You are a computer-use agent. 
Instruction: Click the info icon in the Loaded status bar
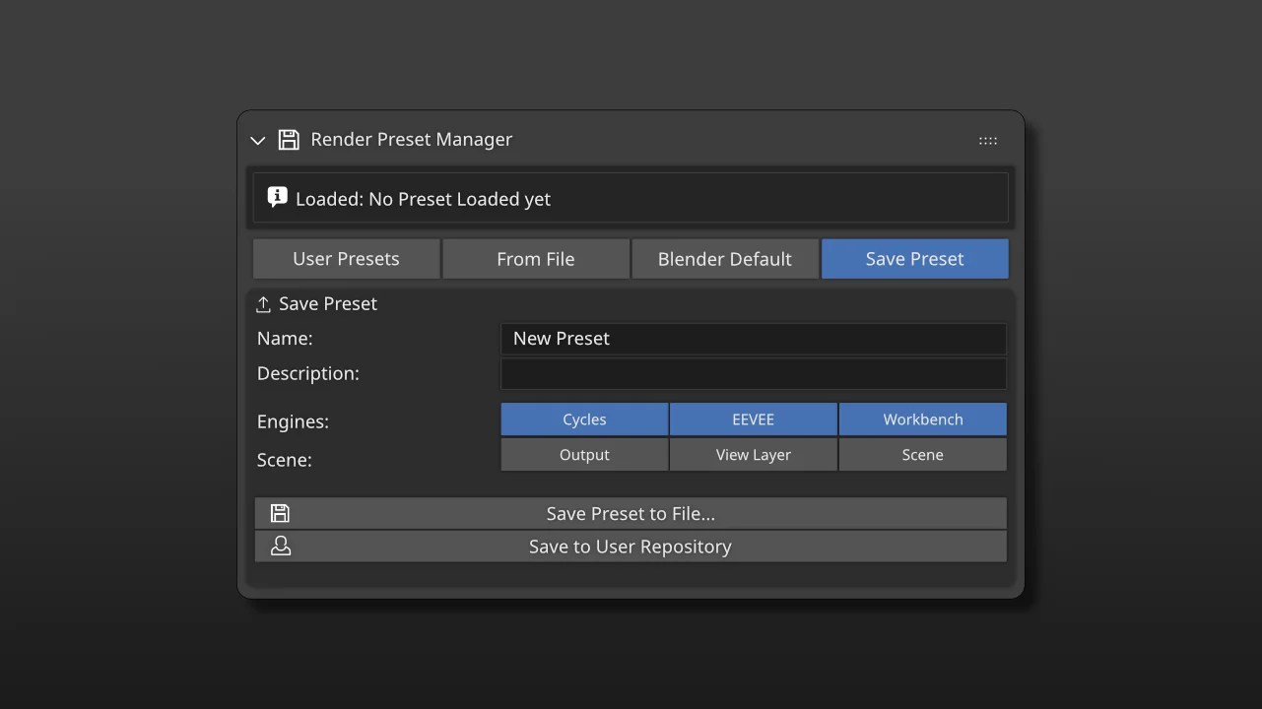tap(277, 196)
